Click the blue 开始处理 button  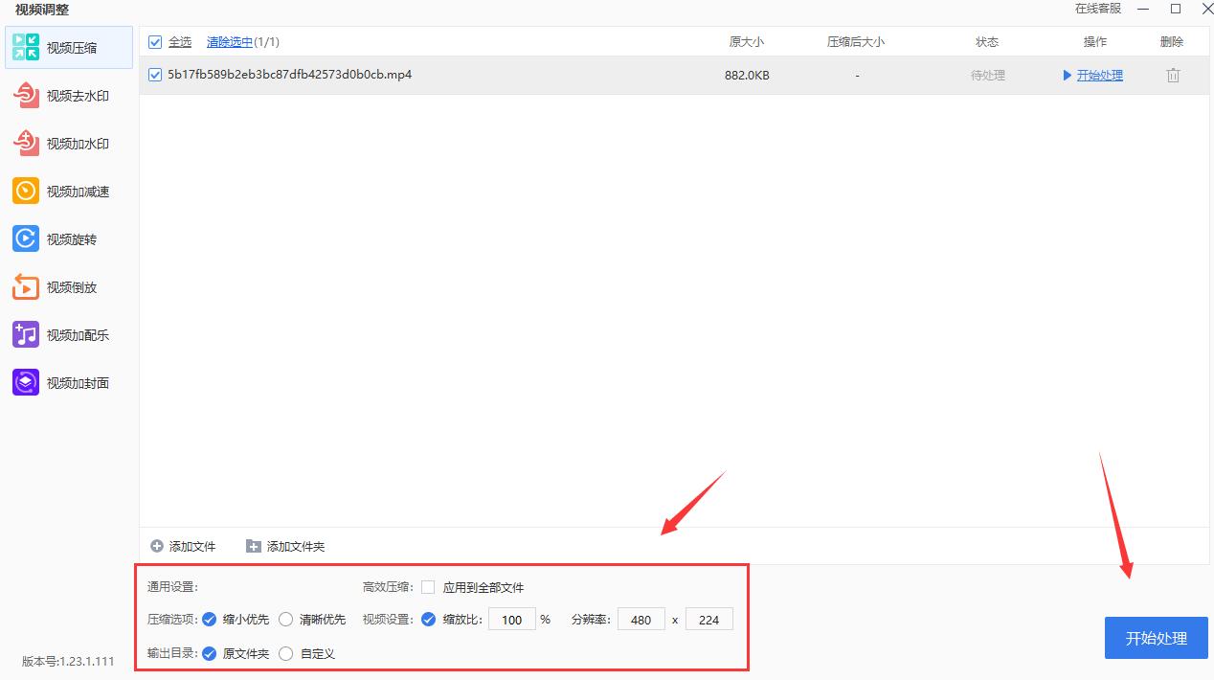pyautogui.click(x=1156, y=638)
